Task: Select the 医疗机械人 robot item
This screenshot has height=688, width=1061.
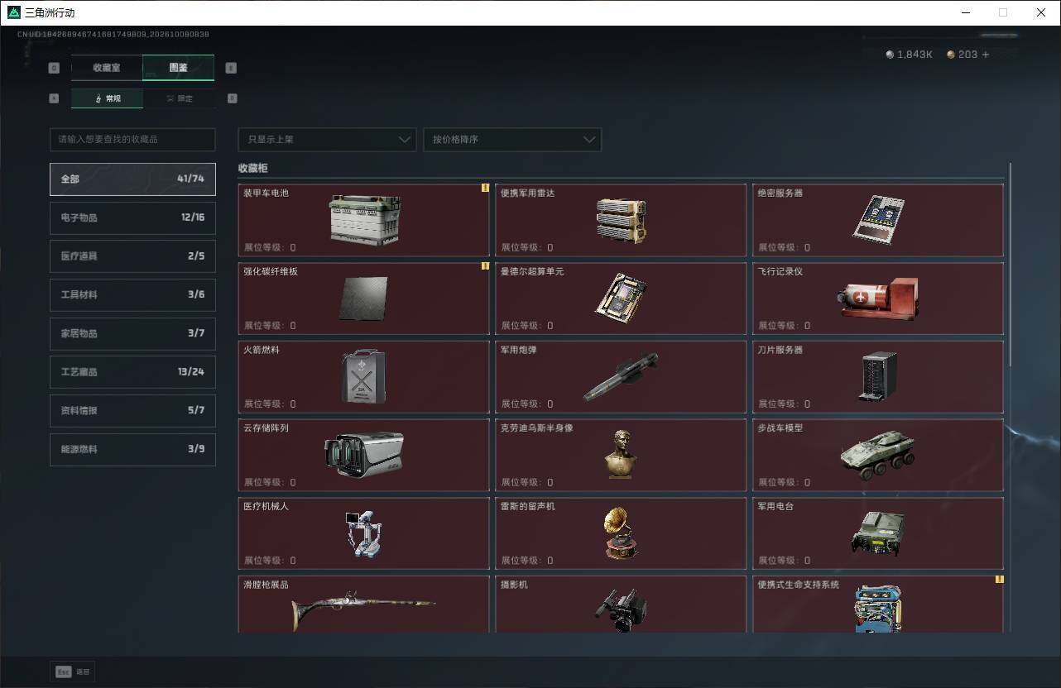Action: pos(364,533)
